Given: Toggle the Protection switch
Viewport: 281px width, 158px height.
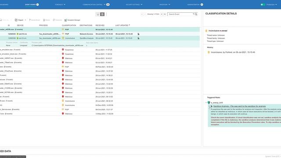Looking at the screenshot, I should pos(263,4).
